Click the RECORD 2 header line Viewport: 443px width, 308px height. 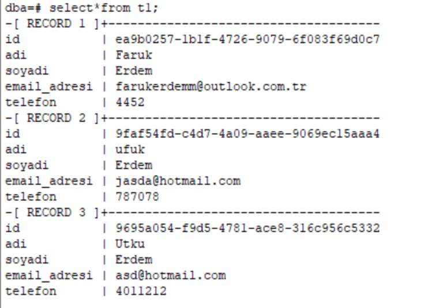(193, 118)
